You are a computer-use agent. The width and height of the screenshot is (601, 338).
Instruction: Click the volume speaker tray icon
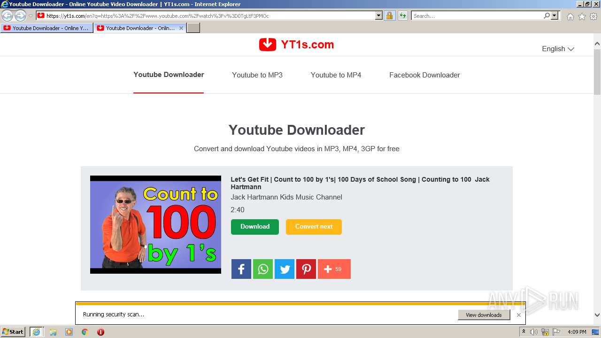click(x=534, y=332)
